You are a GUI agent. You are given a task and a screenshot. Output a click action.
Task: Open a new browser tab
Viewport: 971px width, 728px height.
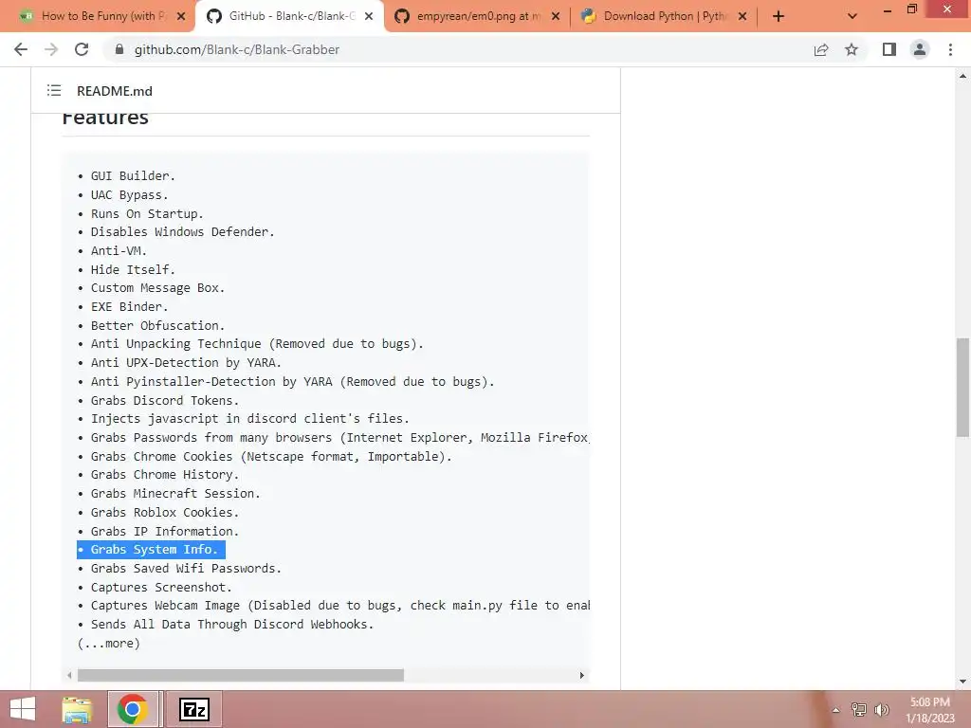[779, 16]
